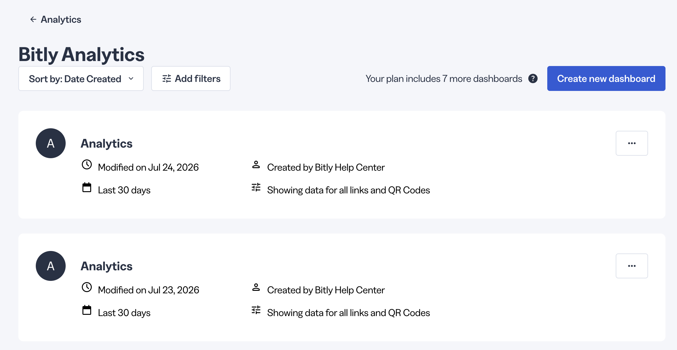The height and width of the screenshot is (350, 677).
Task: Click 'Modified on Jul 24, 2026' text
Action: point(148,168)
